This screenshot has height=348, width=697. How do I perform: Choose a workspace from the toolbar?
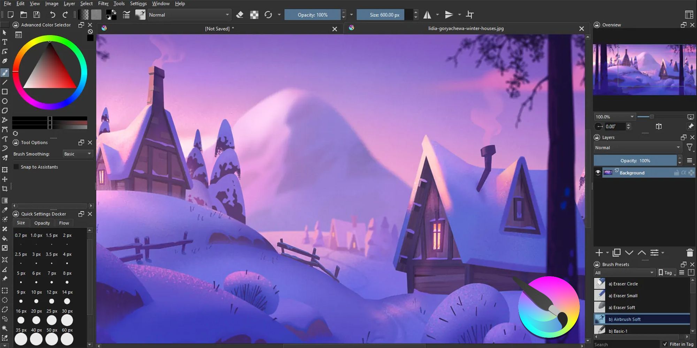click(689, 15)
